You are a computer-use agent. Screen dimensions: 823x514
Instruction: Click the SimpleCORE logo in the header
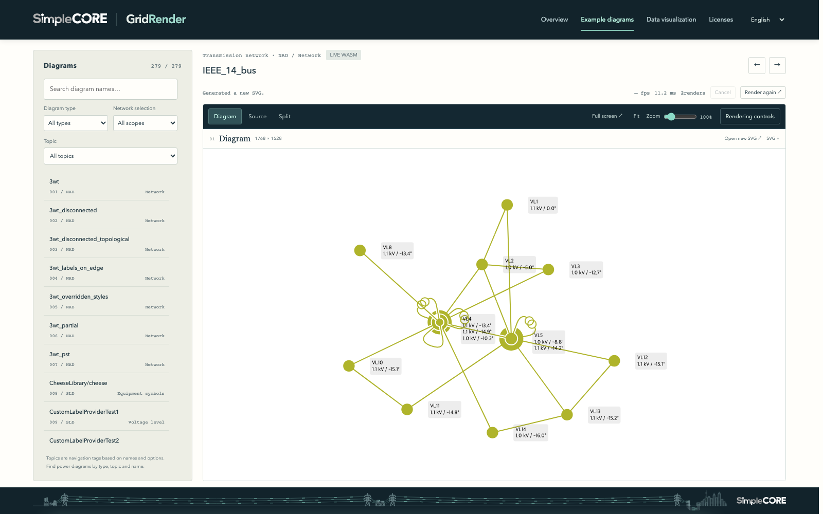(70, 19)
